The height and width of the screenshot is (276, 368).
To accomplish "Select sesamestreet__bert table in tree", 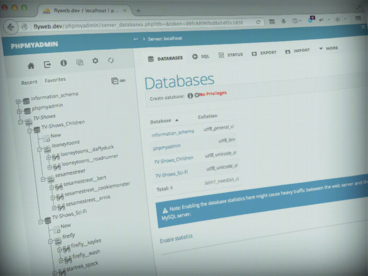I will [85, 181].
